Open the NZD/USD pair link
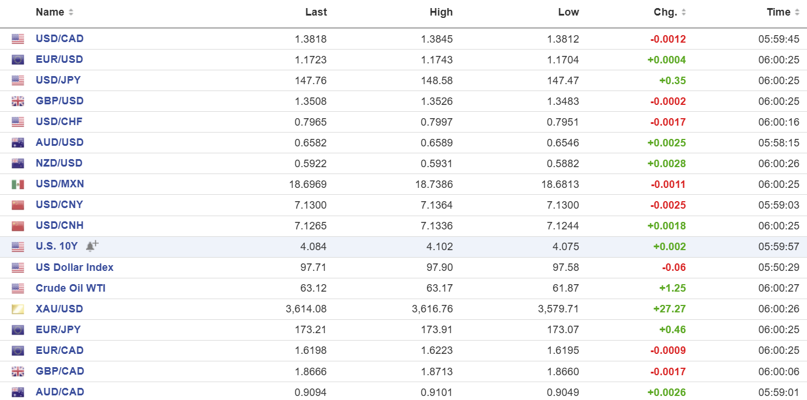807x400 pixels. click(x=59, y=163)
